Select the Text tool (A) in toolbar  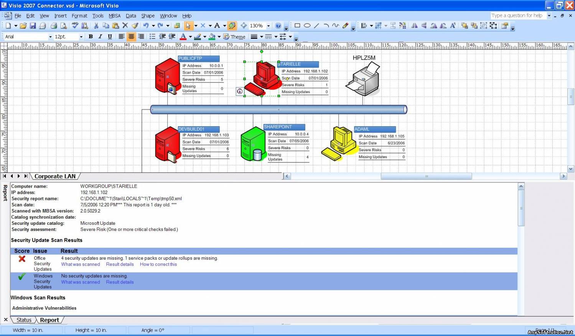click(217, 26)
